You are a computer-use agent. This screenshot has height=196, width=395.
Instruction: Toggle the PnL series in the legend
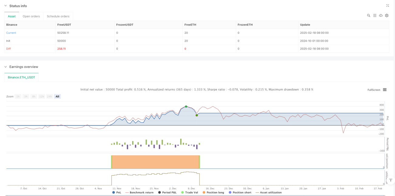coord(116,192)
